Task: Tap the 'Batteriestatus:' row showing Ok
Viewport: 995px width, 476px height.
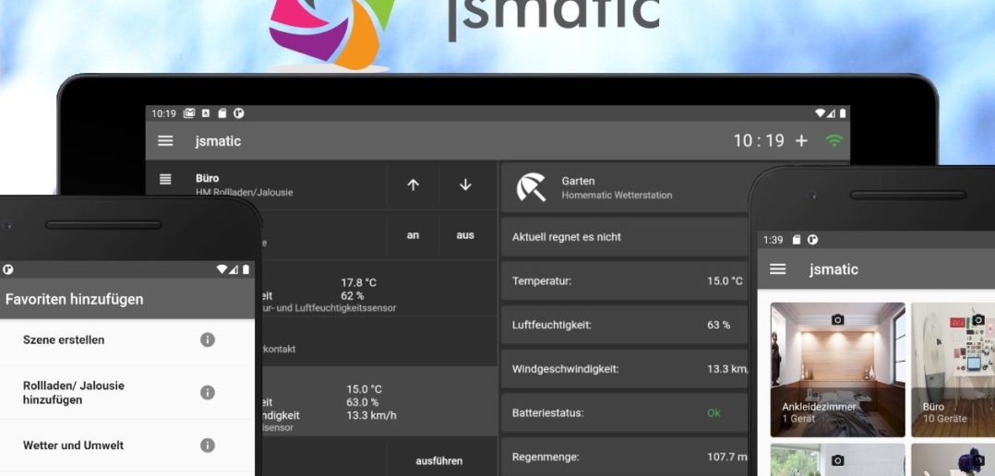Action: (x=624, y=412)
